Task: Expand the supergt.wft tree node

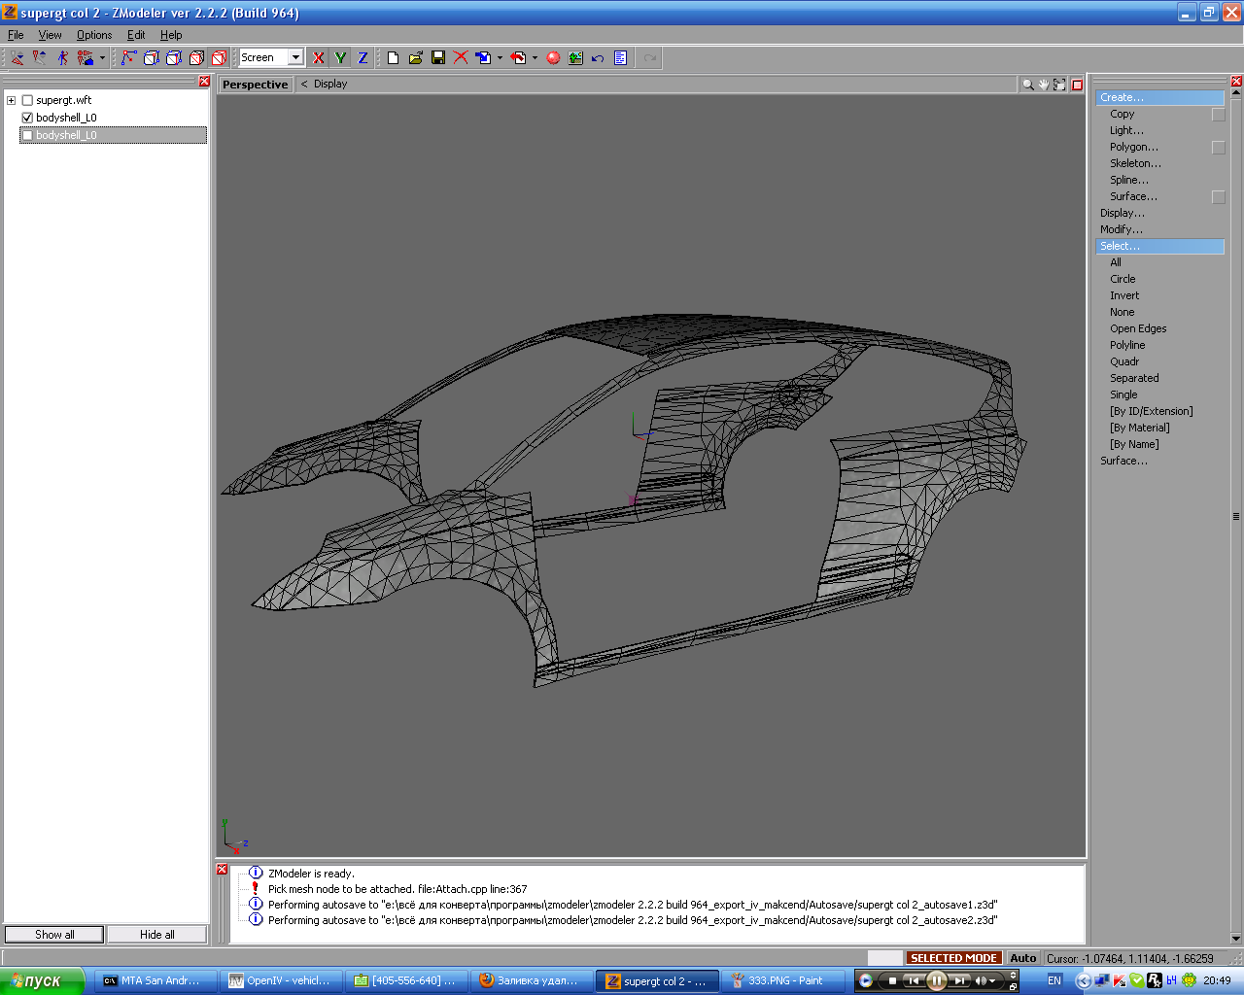Action: click(x=12, y=100)
